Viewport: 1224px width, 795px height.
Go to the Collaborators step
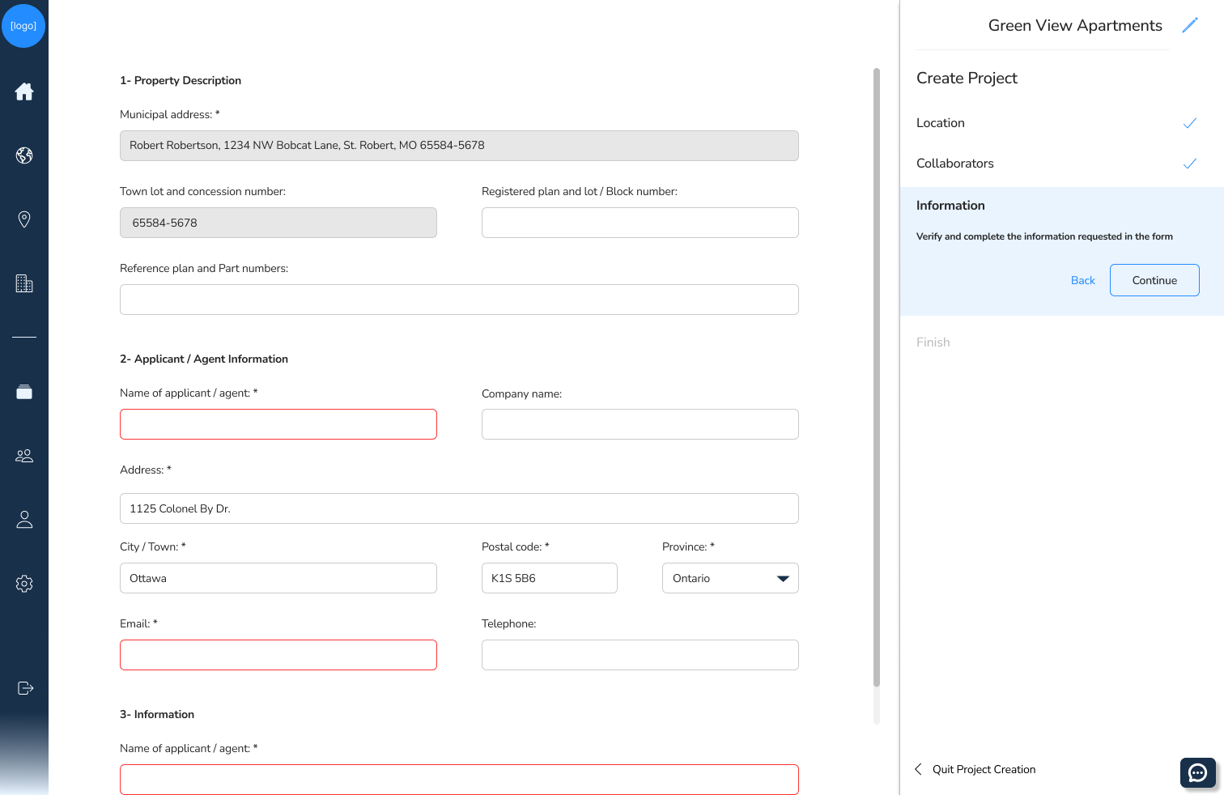955,164
